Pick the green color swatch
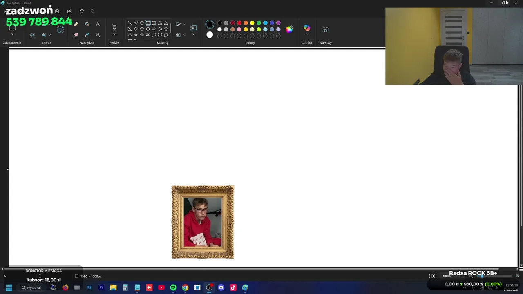523x294 pixels. coord(259,23)
